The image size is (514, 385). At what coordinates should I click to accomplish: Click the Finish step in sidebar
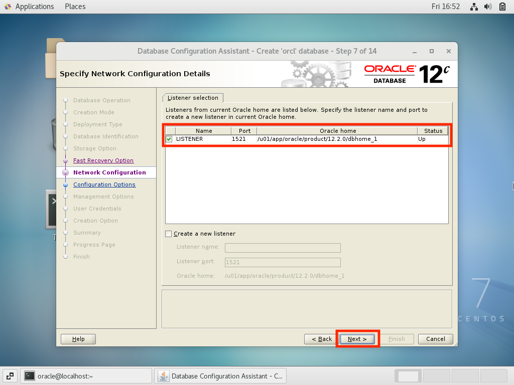click(x=81, y=257)
